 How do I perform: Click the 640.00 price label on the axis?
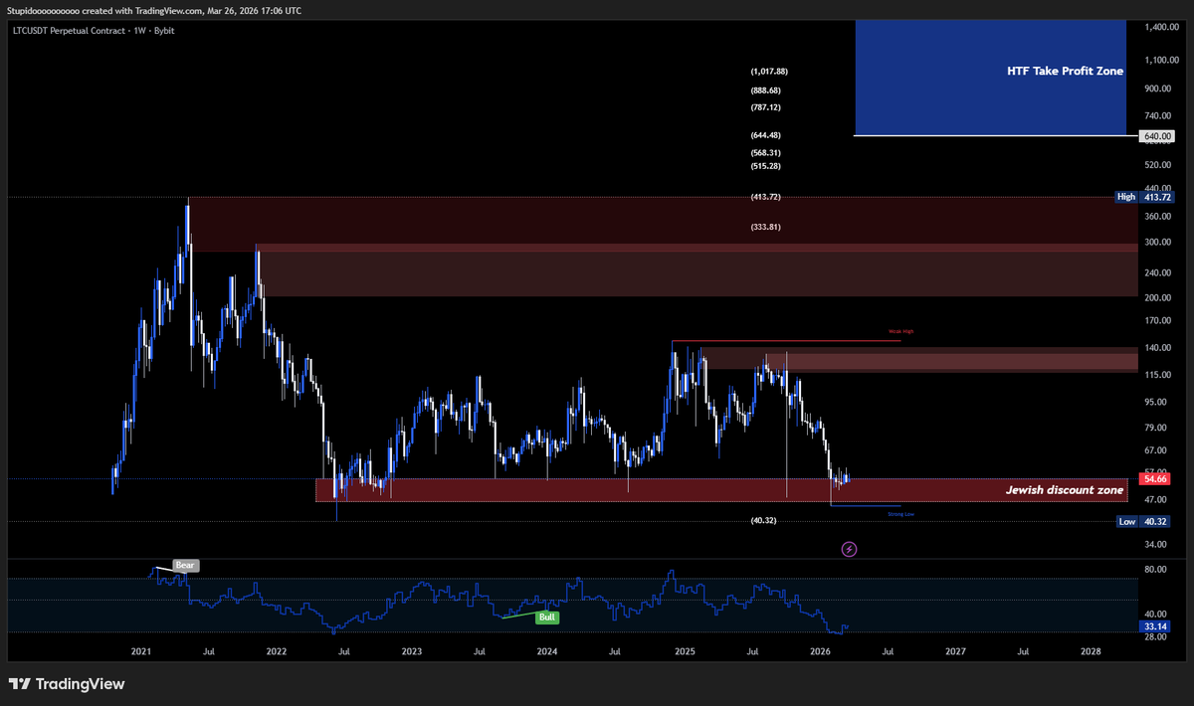pos(1155,136)
